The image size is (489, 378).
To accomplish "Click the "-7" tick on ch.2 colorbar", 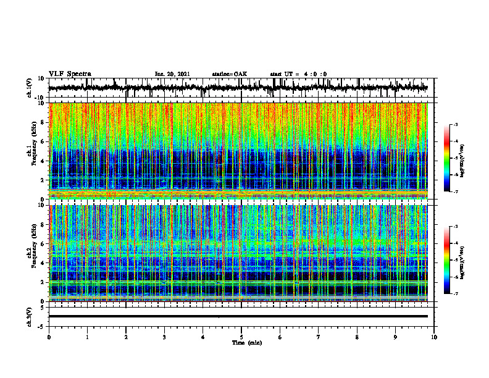I will coord(455,293).
